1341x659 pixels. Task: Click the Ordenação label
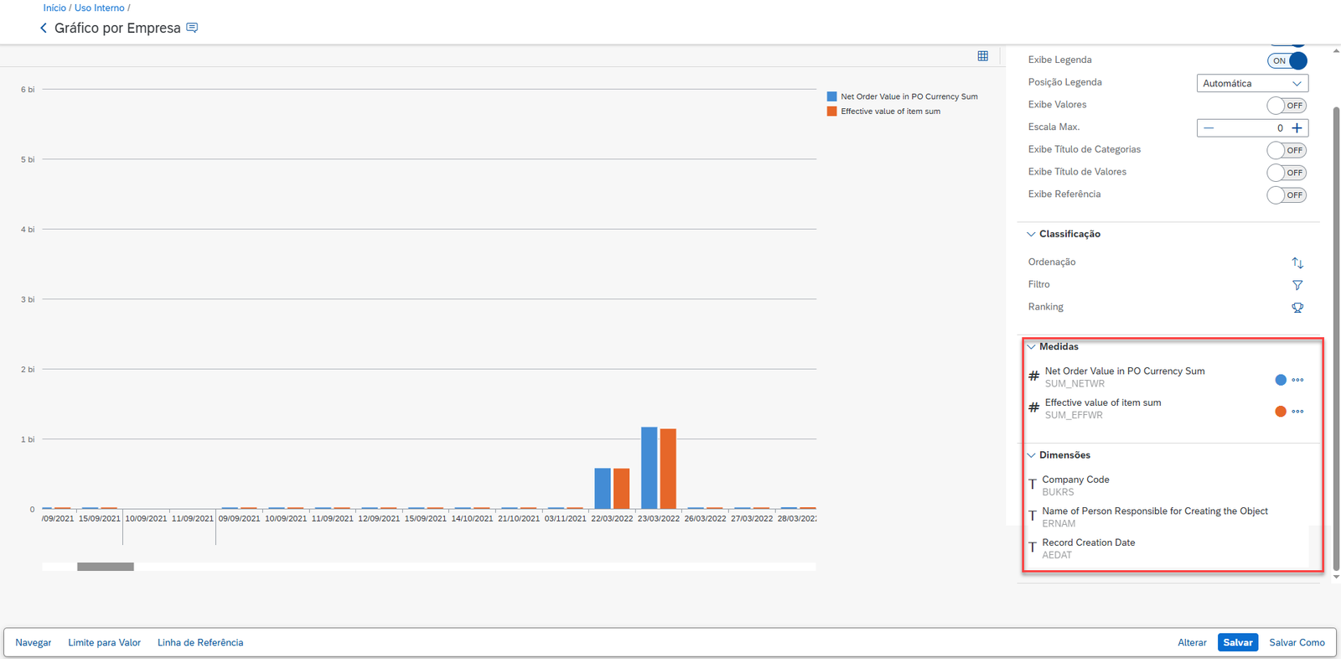(x=1052, y=262)
